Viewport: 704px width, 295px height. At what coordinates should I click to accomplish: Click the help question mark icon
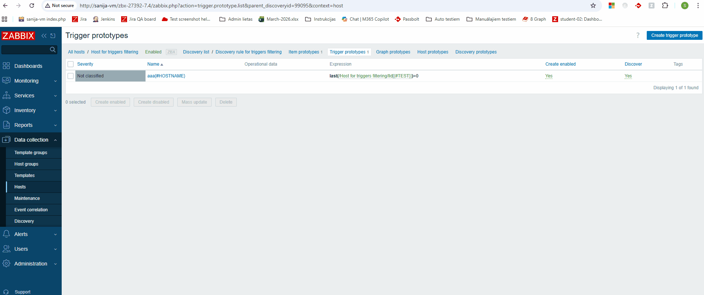click(638, 35)
